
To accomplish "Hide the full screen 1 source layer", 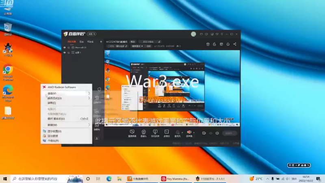I will click(x=65, y=53).
